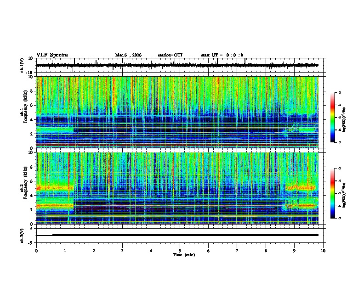Click the ch.1 'Frequency (kHz)' axis label

coord(25,107)
